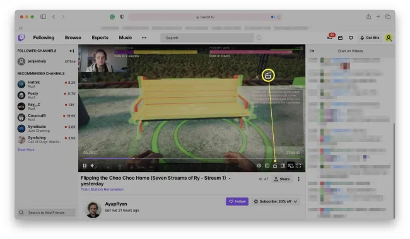
Task: Create a clip with the clapperboard icon
Action: (x=275, y=166)
